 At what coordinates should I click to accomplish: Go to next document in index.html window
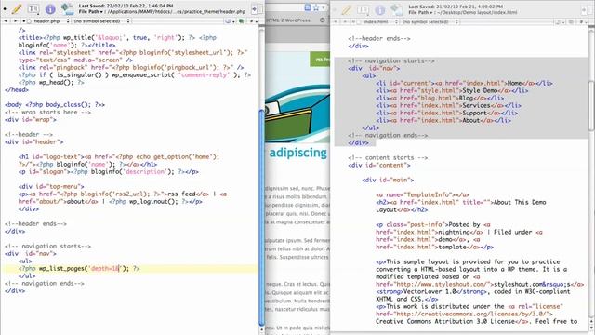tap(345, 22)
